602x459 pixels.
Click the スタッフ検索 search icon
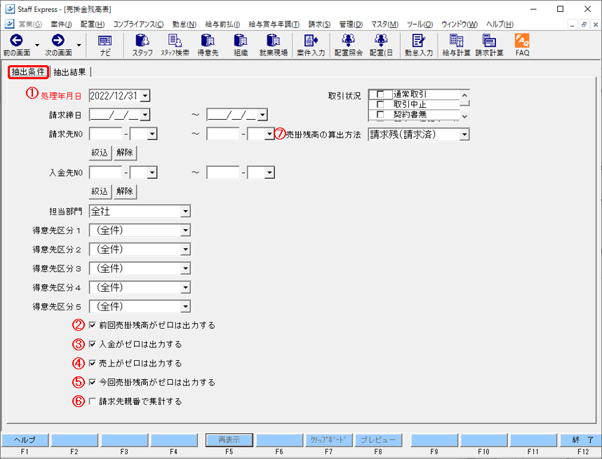175,46
